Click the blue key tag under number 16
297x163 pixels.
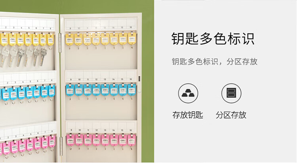[x=131, y=89]
